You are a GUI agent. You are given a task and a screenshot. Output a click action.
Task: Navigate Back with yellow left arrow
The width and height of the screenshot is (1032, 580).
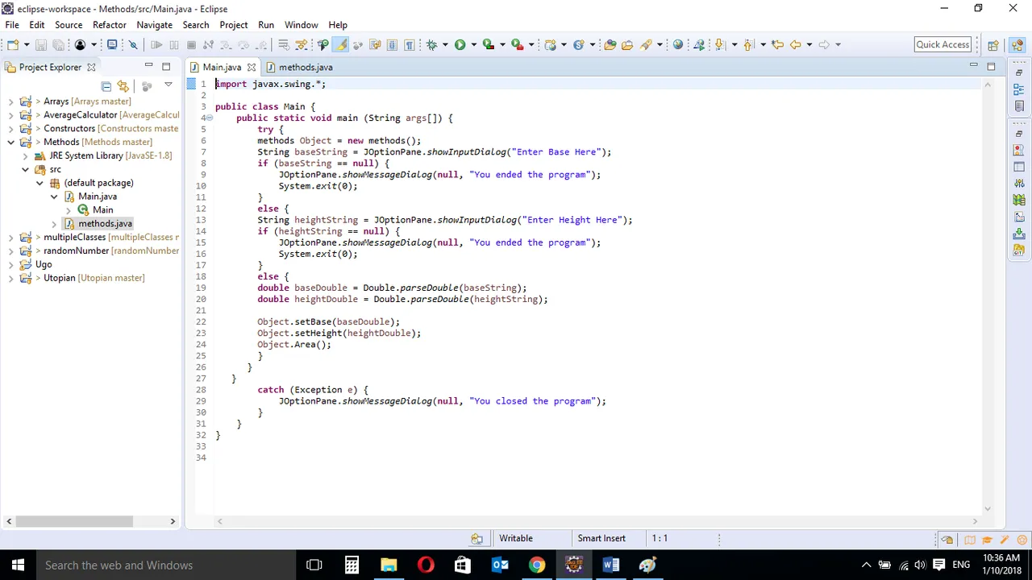796,44
